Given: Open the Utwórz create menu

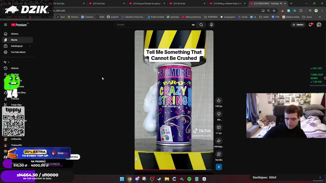Looking at the screenshot, I should (x=298, y=25).
